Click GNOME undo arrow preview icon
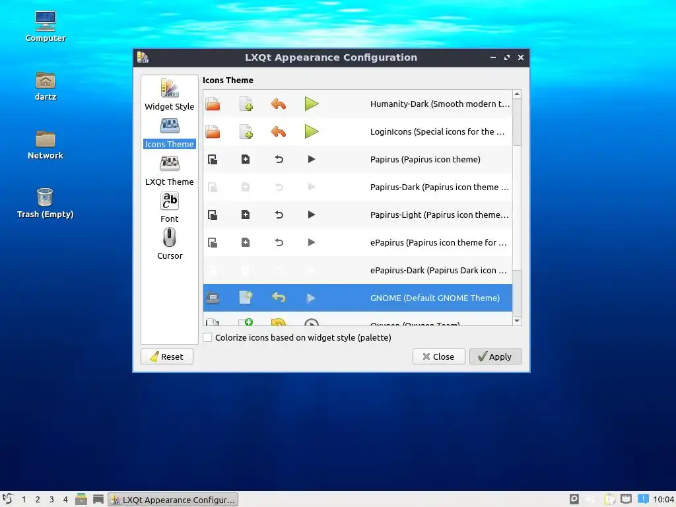 279,298
